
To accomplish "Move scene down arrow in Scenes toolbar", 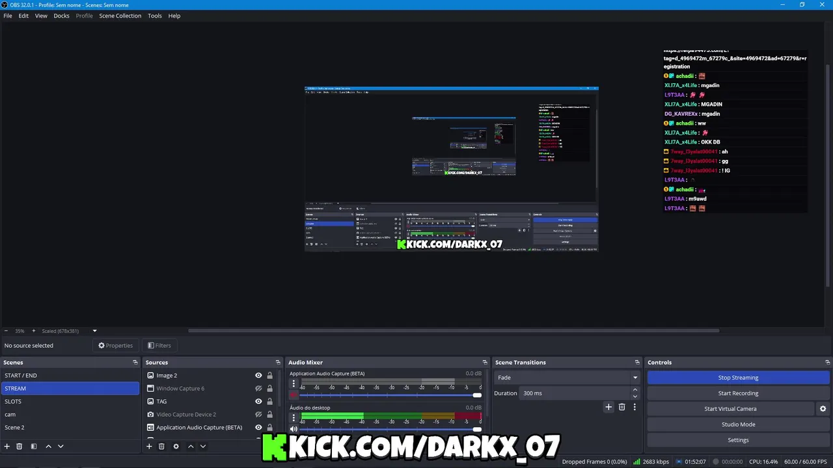I will click(61, 447).
